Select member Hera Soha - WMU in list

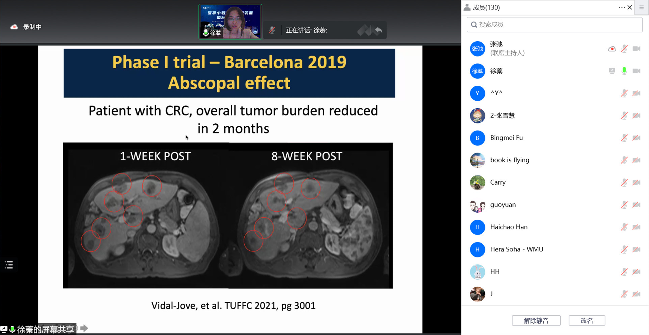click(x=516, y=249)
